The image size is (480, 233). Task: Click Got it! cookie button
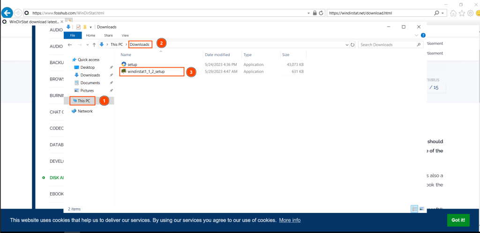point(458,220)
